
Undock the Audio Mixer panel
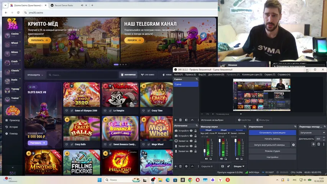point(245,127)
